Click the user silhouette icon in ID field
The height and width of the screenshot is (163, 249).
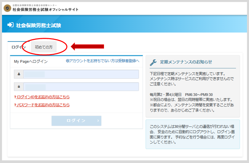tap(19, 74)
